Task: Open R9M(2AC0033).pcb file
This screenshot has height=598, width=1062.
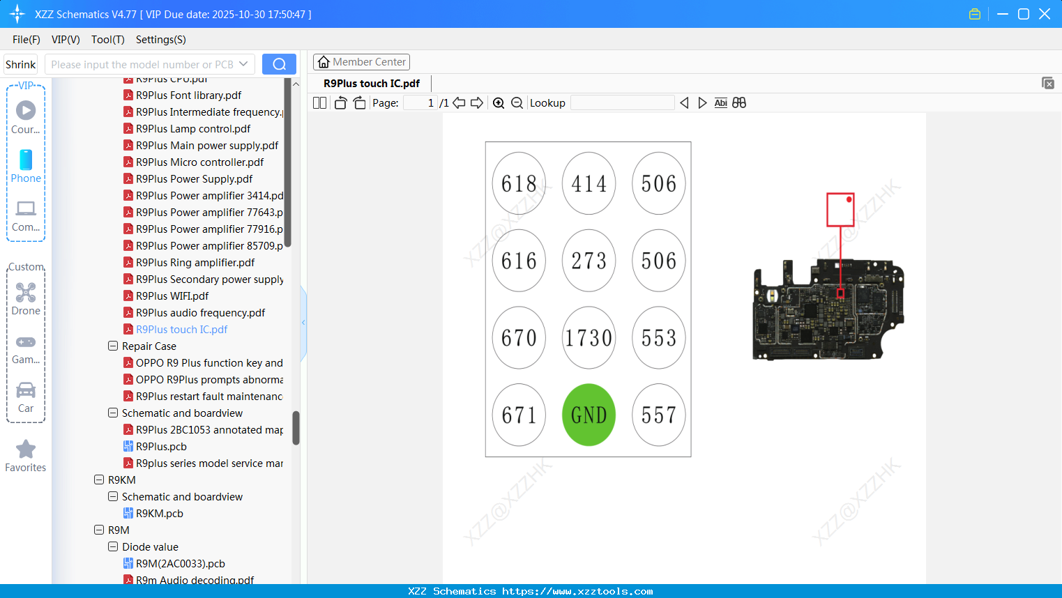Action: click(180, 564)
